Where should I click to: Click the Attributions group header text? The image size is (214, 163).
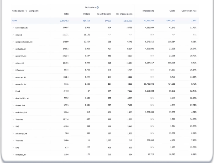90,8
